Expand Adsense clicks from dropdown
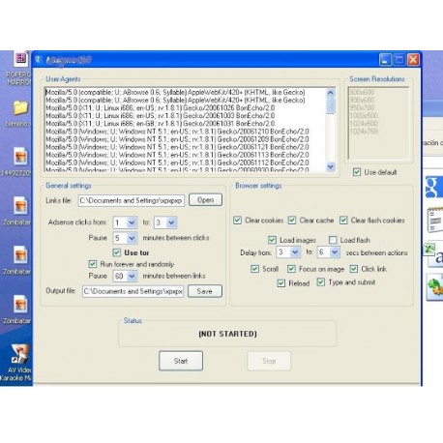Screen dimensions: 443x443 tap(132, 222)
